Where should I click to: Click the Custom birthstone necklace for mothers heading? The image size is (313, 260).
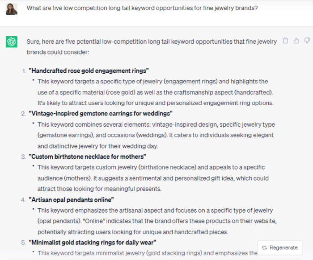click(88, 157)
